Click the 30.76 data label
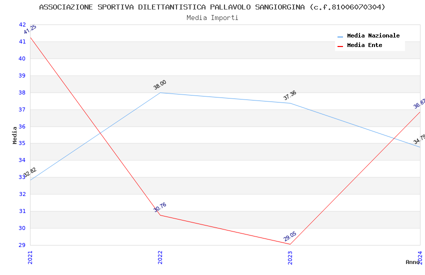Viewport: 425px width, 275px height. click(160, 207)
